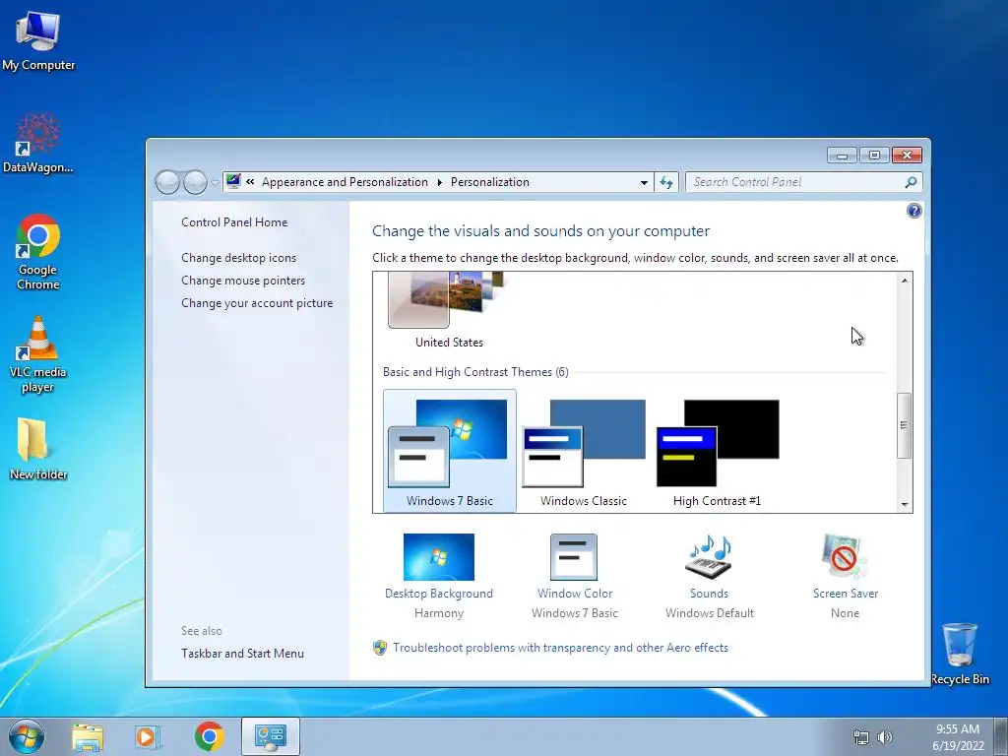Open Troubleshoot problems with transparency link
The width and height of the screenshot is (1008, 756).
(560, 648)
